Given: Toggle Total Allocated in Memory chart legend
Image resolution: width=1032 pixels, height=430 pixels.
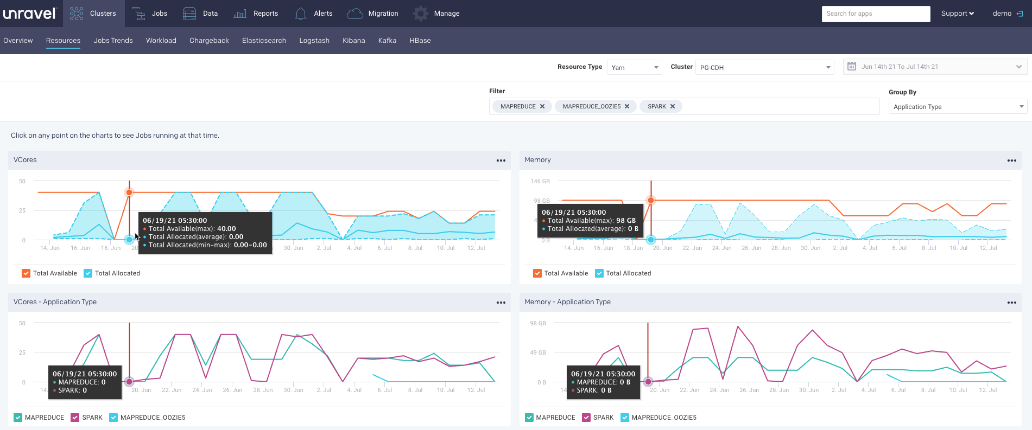Looking at the screenshot, I should coord(599,273).
